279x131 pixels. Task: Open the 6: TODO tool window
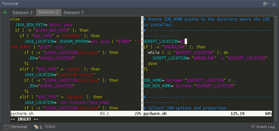(x=45, y=127)
